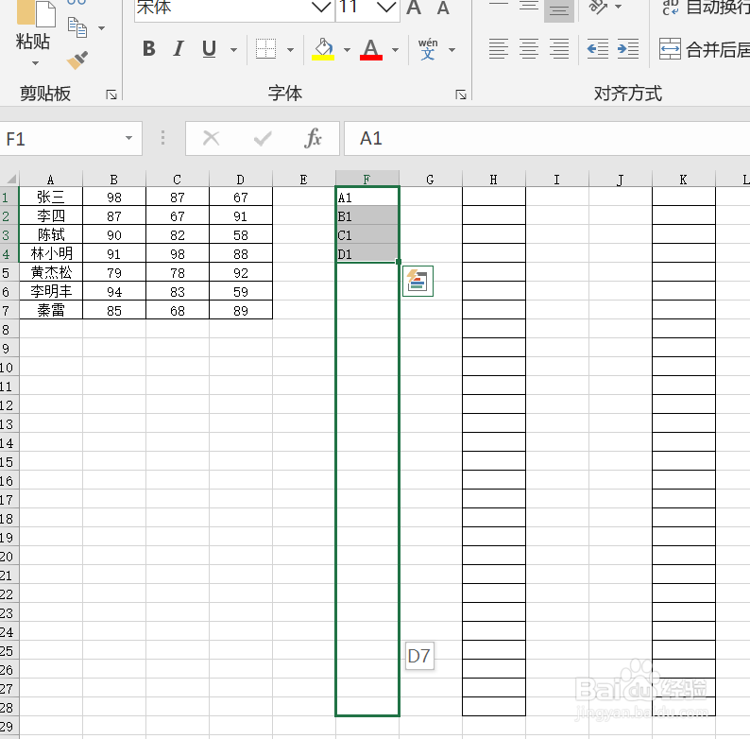The height and width of the screenshot is (739, 750).
Task: Open Name Box dropdown arrow
Action: click(128, 138)
